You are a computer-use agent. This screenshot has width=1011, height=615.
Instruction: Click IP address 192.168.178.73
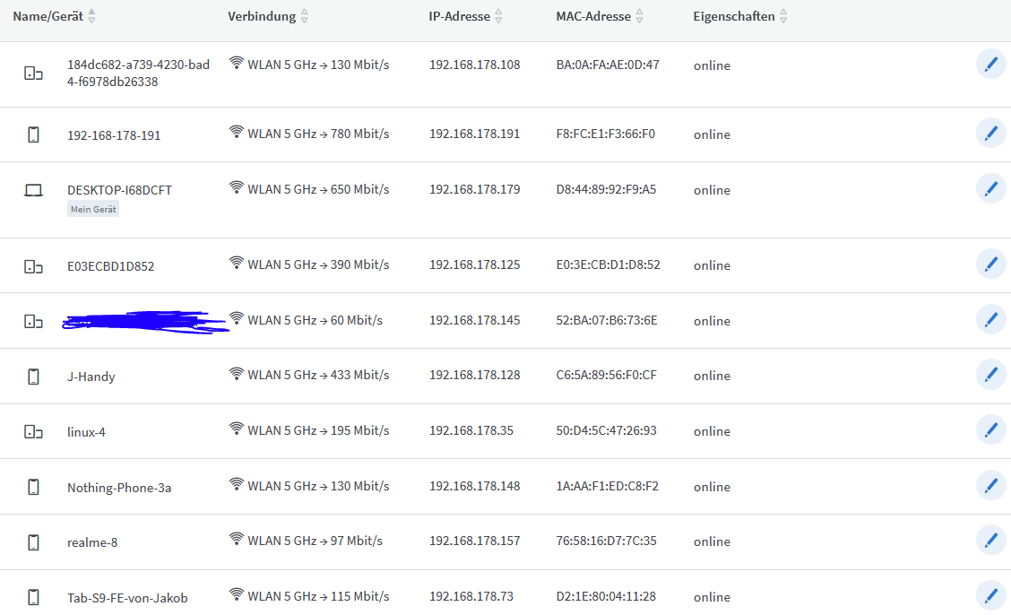[471, 596]
